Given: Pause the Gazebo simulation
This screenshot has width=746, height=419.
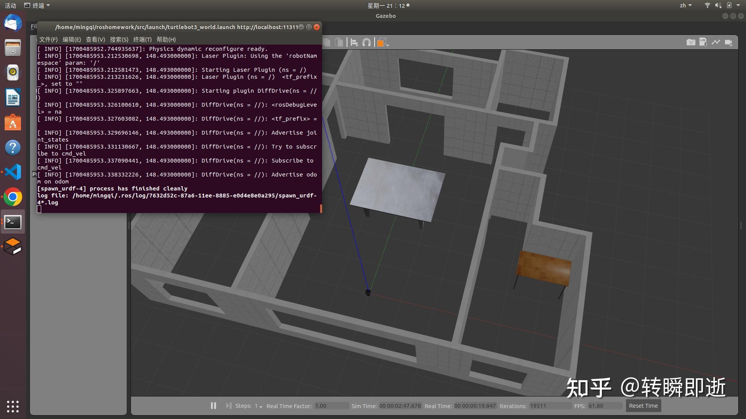Looking at the screenshot, I should pos(213,406).
